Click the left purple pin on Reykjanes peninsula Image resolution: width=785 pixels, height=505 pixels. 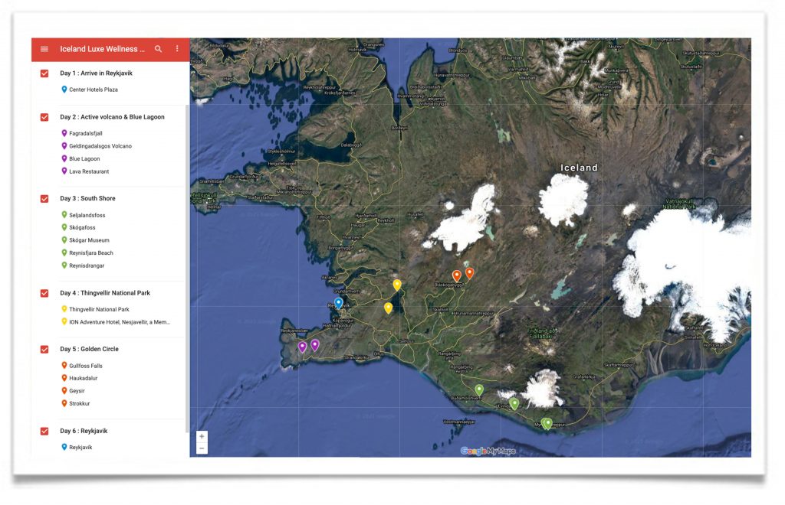click(302, 347)
